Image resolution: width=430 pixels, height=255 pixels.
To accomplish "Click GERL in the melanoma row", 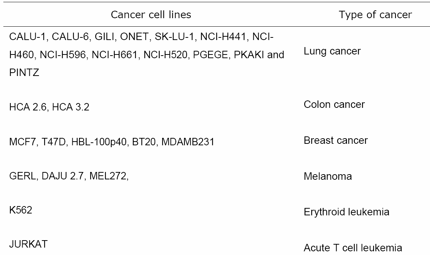I will pyautogui.click(x=23, y=176).
